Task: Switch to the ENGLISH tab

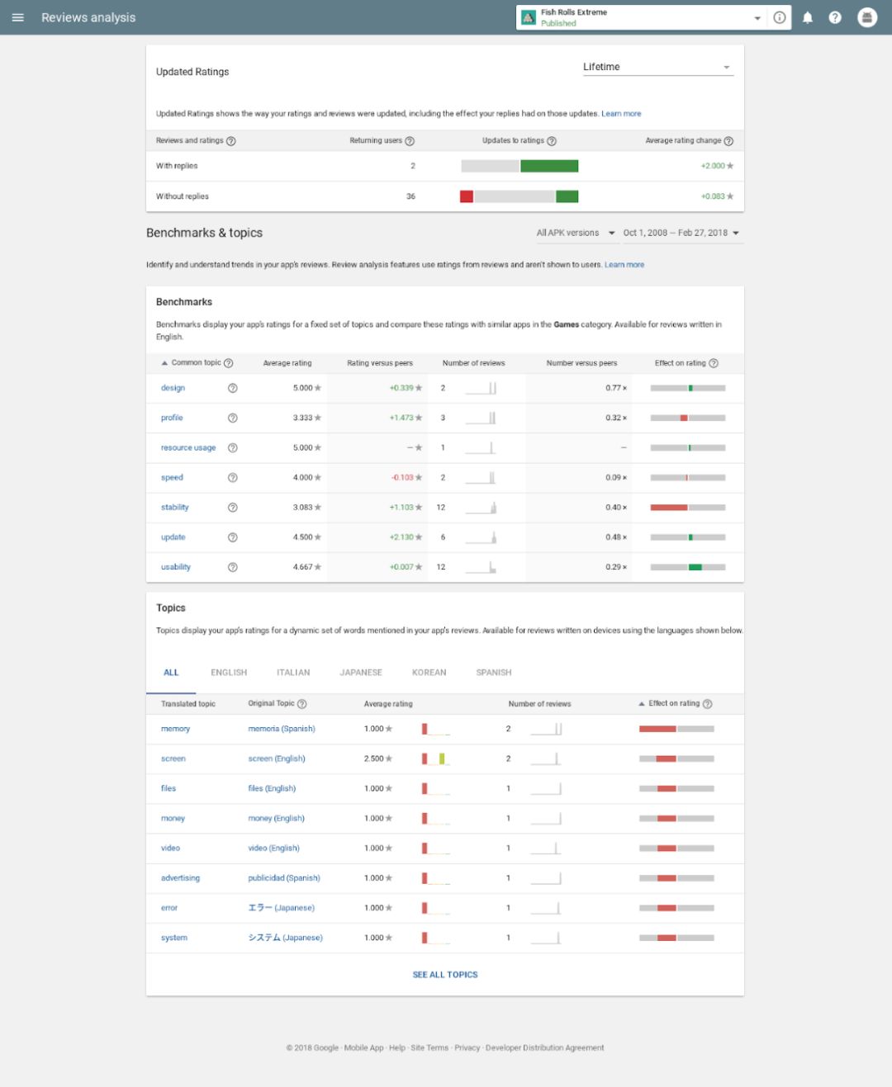Action: coord(229,673)
